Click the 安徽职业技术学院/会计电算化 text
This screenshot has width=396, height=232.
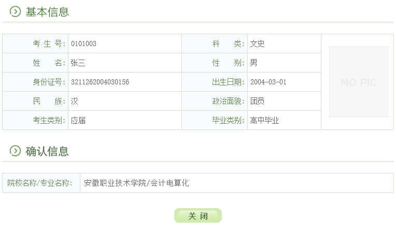136,183
